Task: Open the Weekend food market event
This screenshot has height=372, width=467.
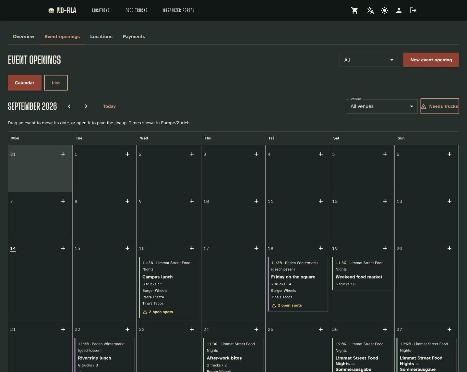Action: (x=362, y=273)
